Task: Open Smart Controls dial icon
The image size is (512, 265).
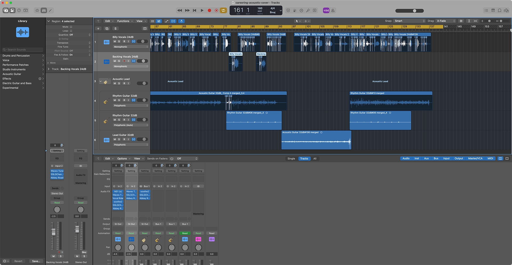Action: click(x=37, y=10)
